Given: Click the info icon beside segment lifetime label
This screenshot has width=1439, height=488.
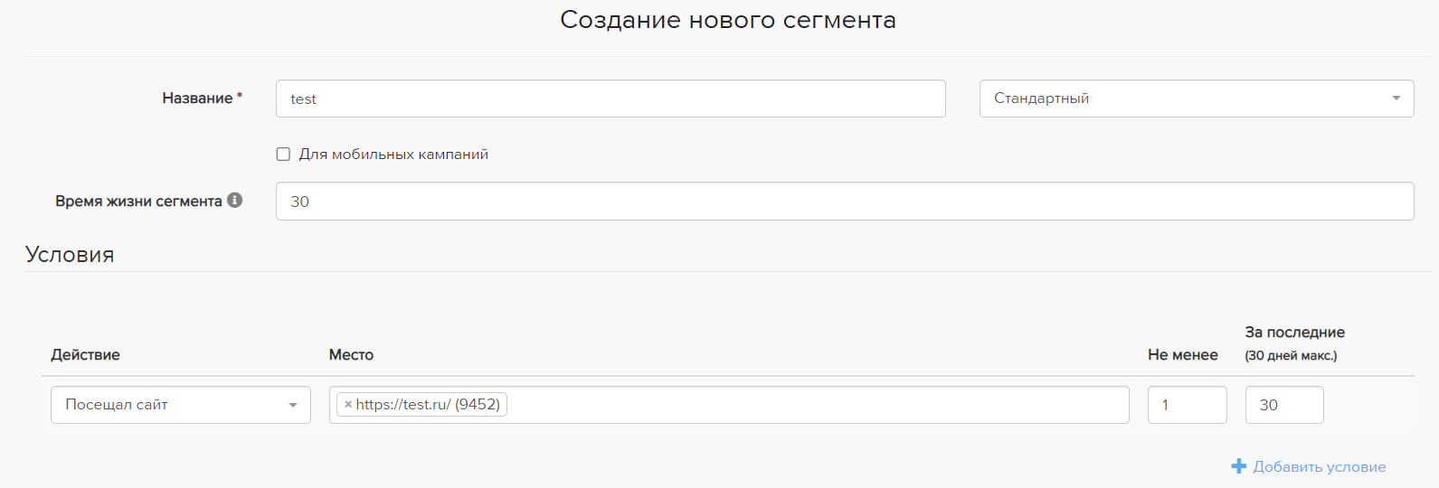Looking at the screenshot, I should 235,201.
